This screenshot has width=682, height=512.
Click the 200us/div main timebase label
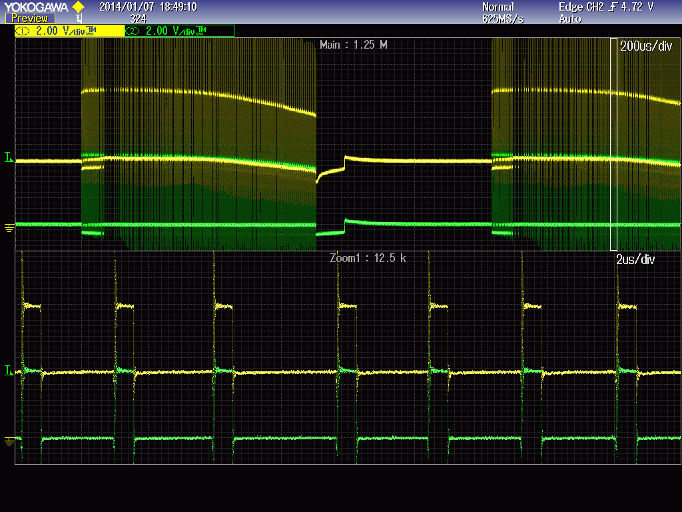(x=646, y=46)
